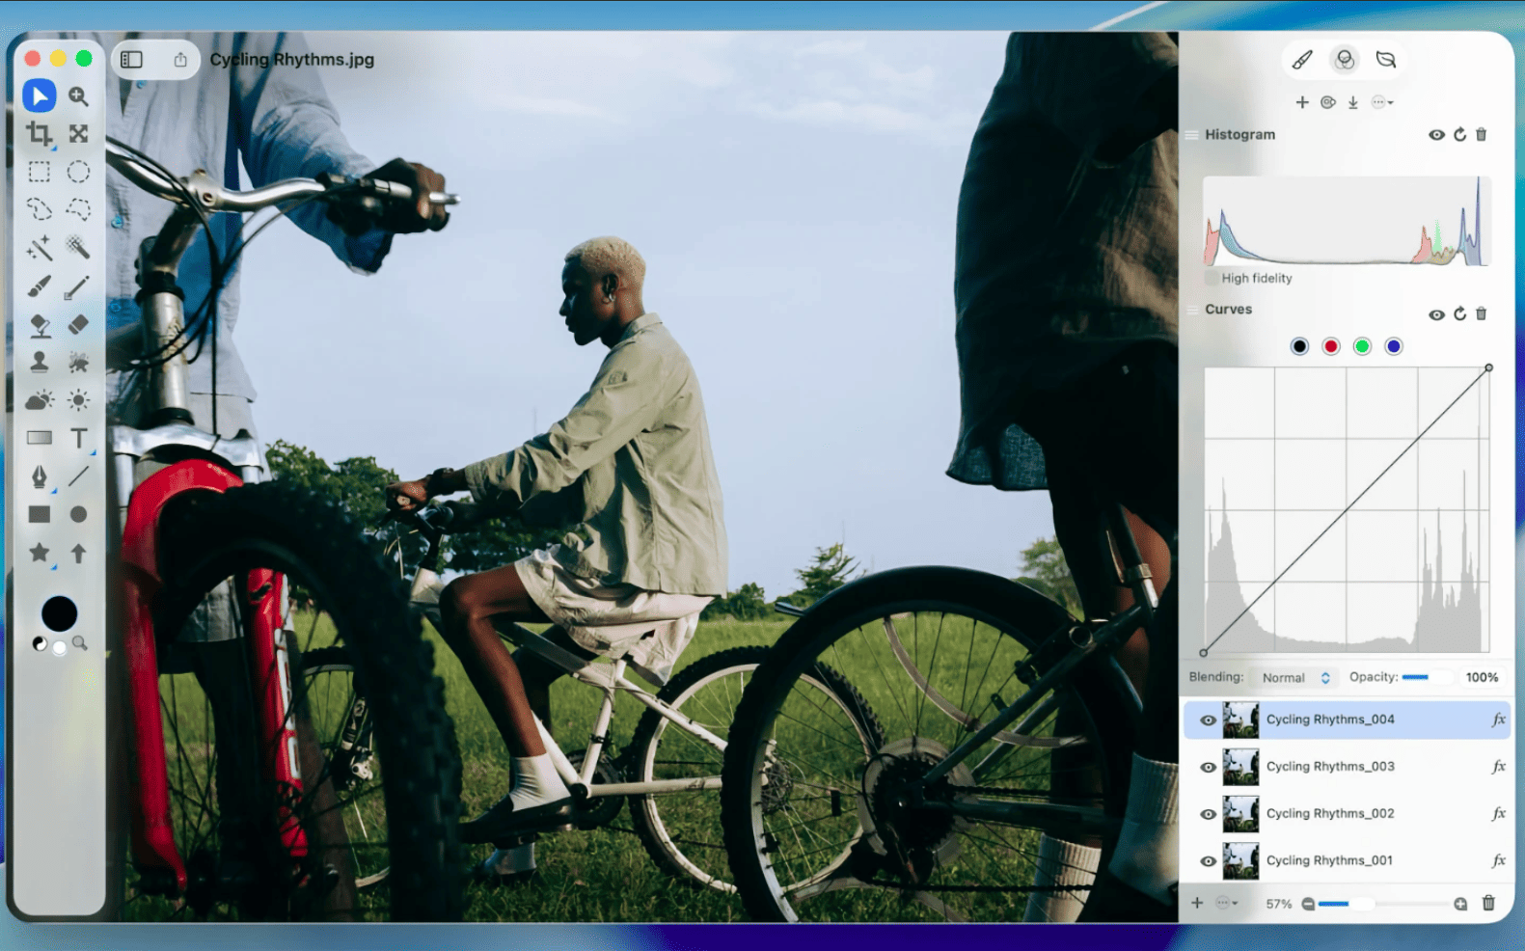Viewport: 1525px width, 951px height.
Task: Select the Eraser tool
Action: [78, 324]
